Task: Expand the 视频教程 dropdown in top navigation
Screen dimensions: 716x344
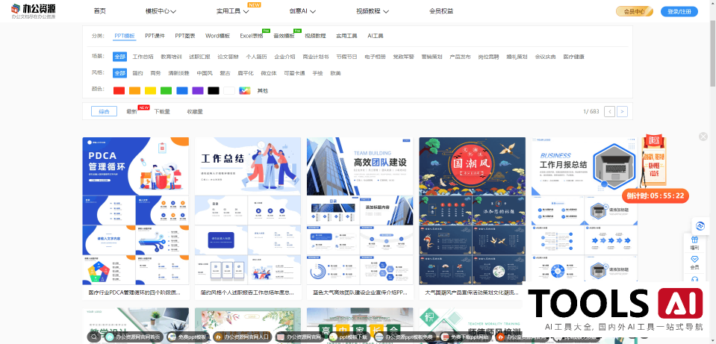Action: click(372, 11)
